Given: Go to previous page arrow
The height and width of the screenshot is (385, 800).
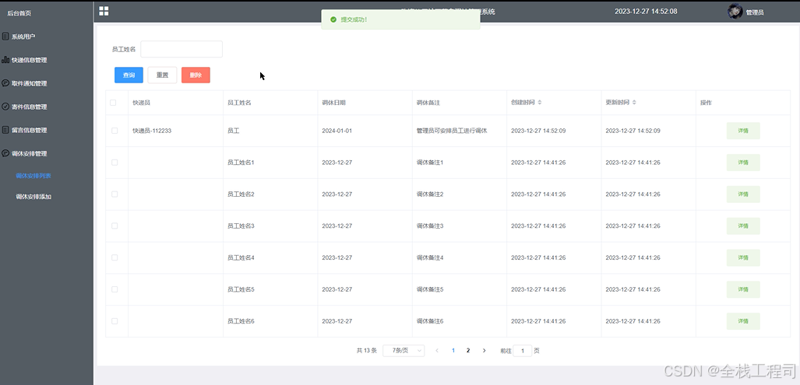Looking at the screenshot, I should (437, 350).
